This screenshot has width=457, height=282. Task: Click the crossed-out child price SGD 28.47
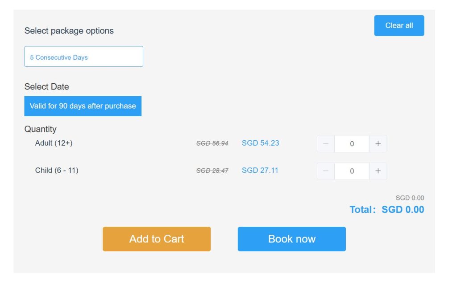tap(212, 171)
